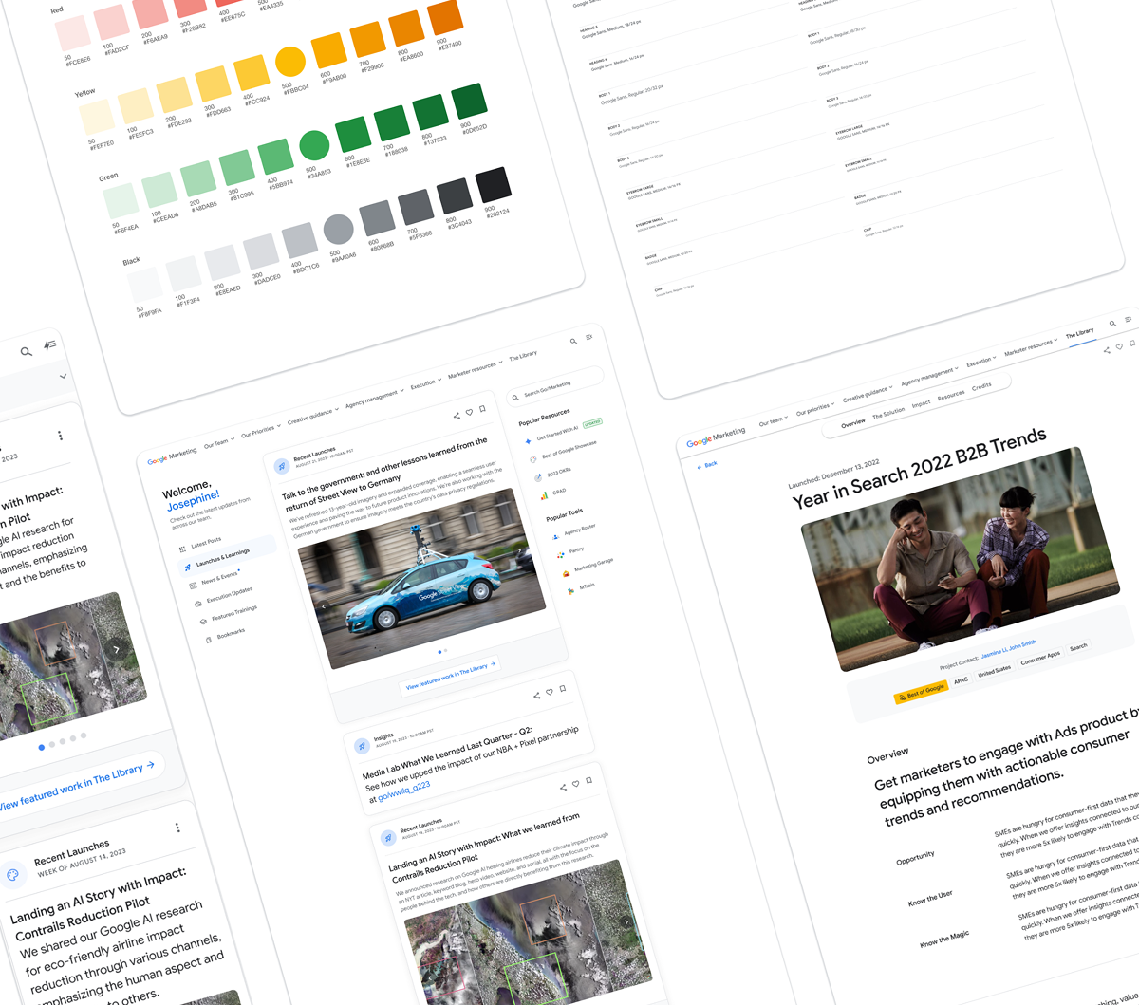This screenshot has height=1005, width=1139.
Task: Click APAC tag chip
Action: click(x=961, y=679)
